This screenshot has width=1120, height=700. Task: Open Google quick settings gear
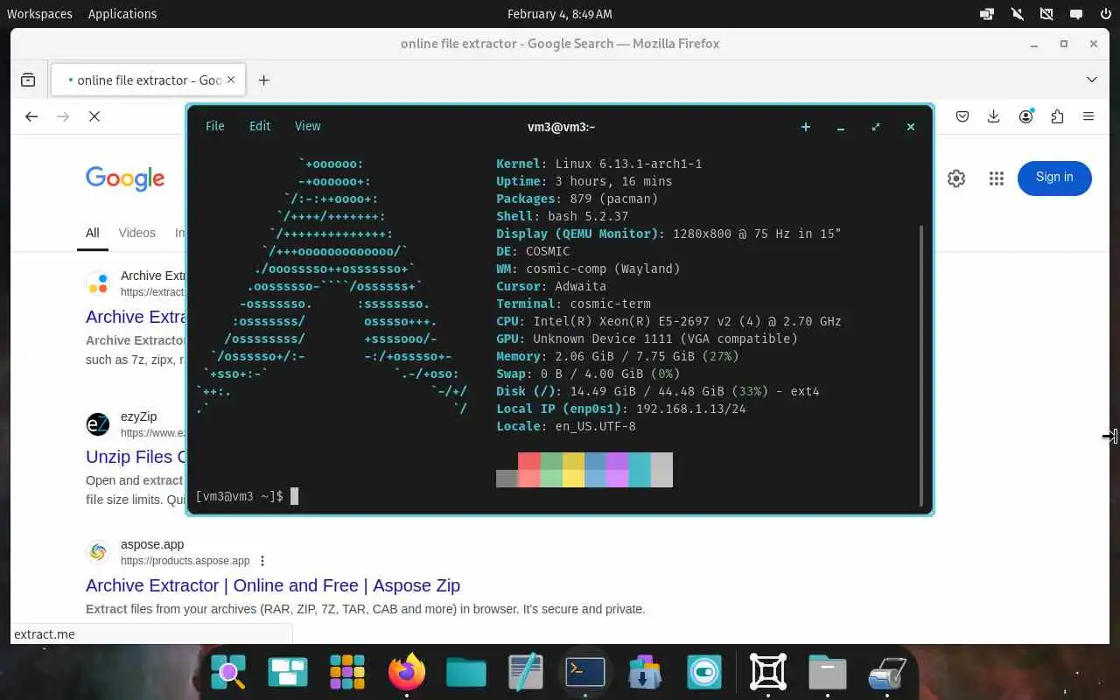pyautogui.click(x=956, y=178)
